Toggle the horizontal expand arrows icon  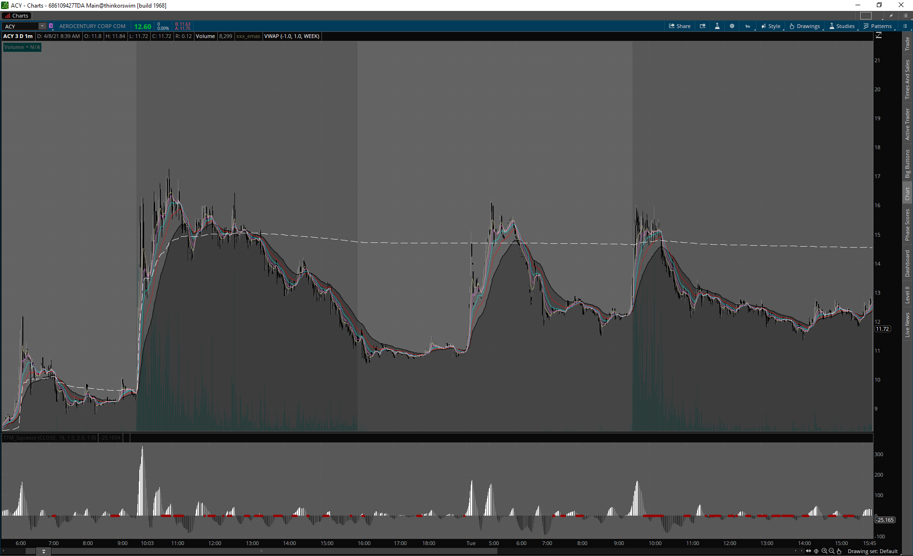tap(808, 551)
